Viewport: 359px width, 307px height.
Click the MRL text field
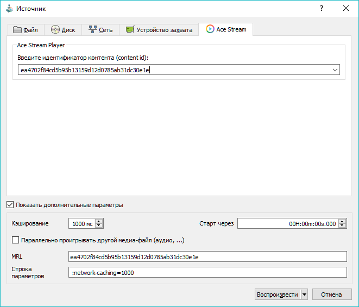[x=207, y=256]
